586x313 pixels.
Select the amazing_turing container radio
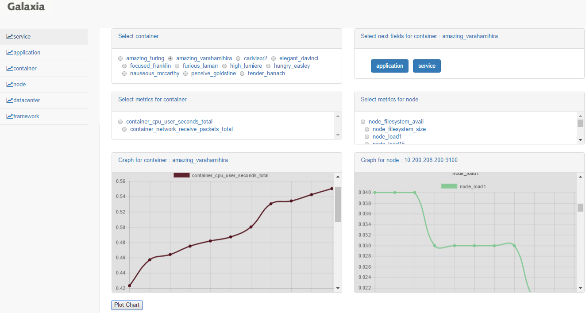(120, 58)
